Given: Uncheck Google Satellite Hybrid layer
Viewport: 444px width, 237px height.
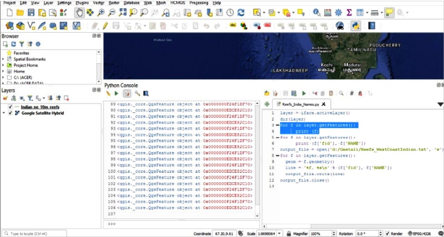Looking at the screenshot, I should click(x=11, y=113).
